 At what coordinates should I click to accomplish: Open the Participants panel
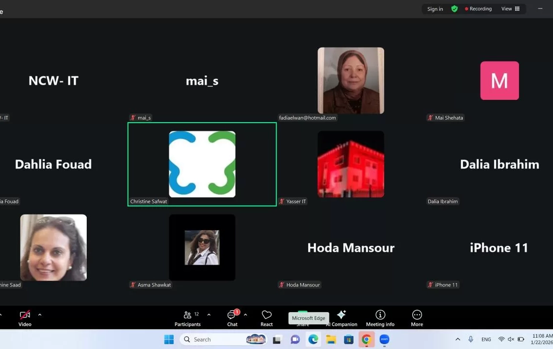coord(187,318)
